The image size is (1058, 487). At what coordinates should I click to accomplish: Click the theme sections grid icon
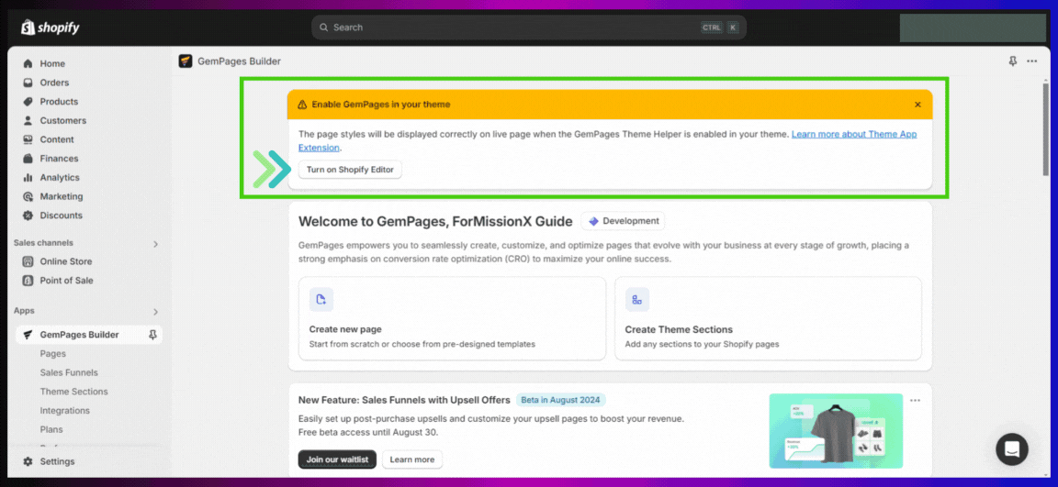(x=637, y=300)
